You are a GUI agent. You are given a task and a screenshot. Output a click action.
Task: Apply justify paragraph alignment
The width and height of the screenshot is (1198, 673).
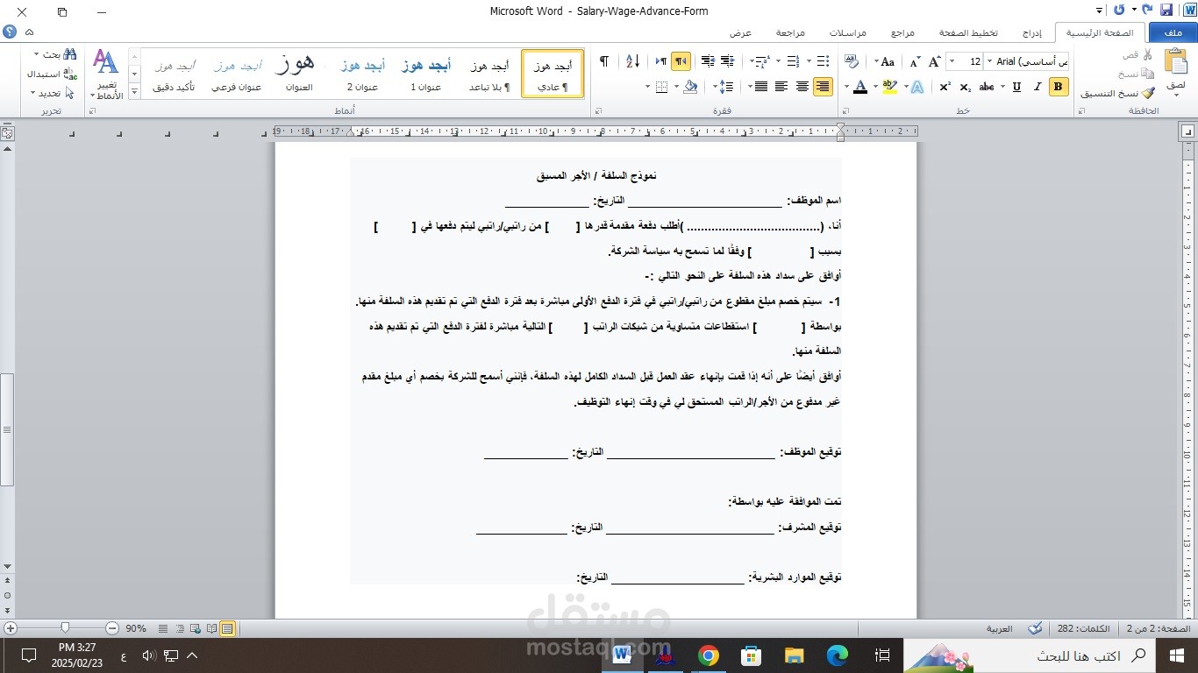760,87
